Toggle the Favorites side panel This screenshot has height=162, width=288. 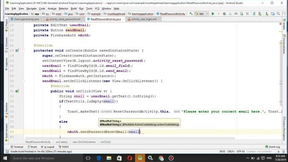click(6, 110)
